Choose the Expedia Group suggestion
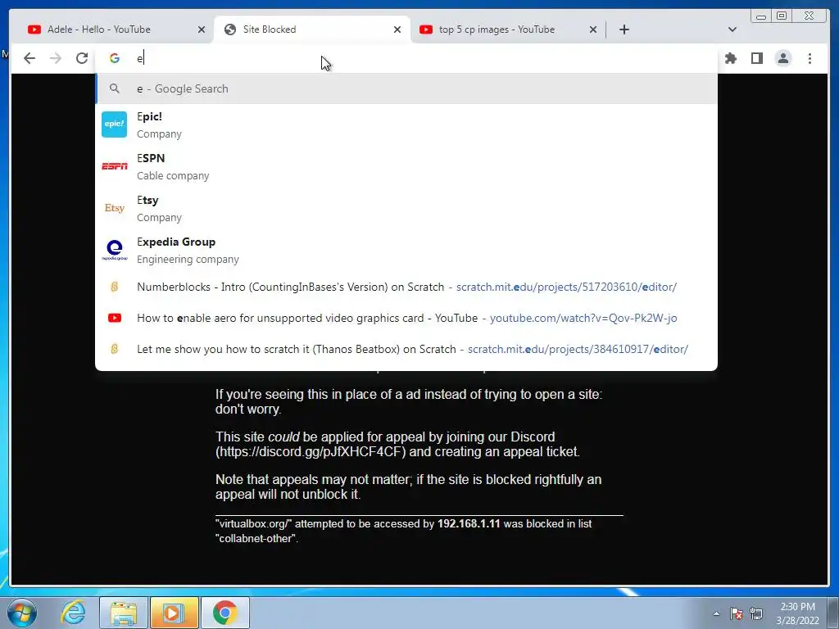Viewport: 839px width, 629px height. [406, 250]
